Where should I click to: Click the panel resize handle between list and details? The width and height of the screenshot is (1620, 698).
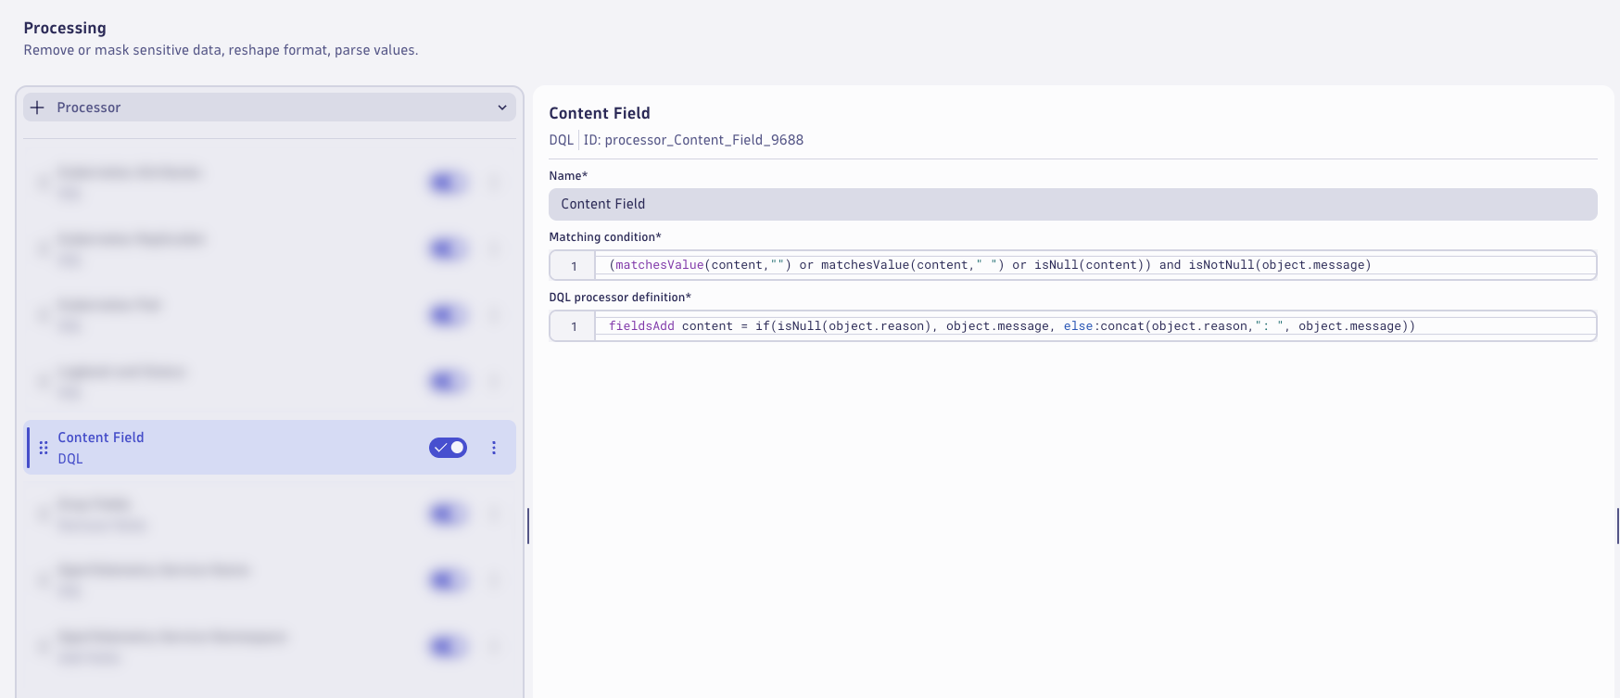pos(528,526)
